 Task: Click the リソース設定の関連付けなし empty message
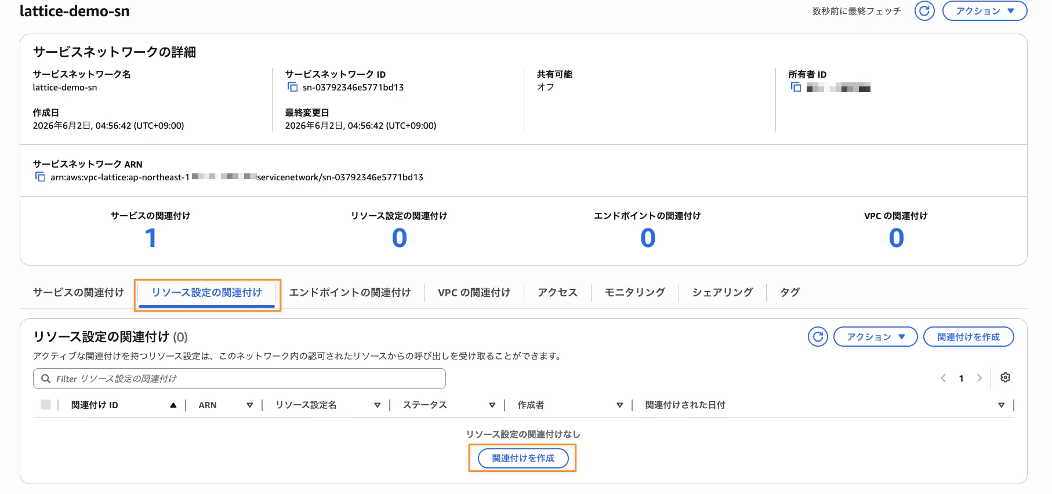[x=523, y=434]
